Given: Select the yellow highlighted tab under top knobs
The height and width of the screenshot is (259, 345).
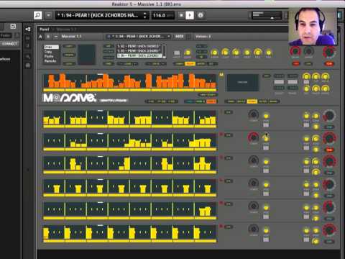Looking at the screenshot, I should (x=190, y=64).
